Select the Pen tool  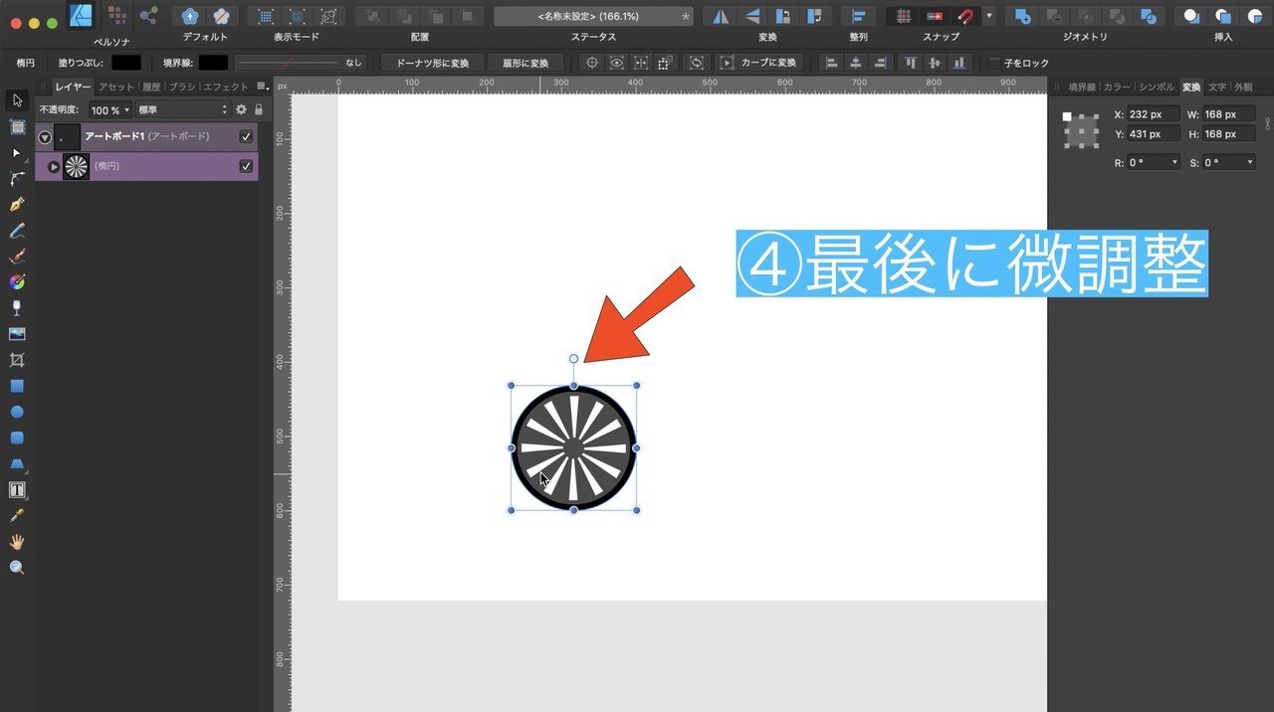click(x=17, y=205)
